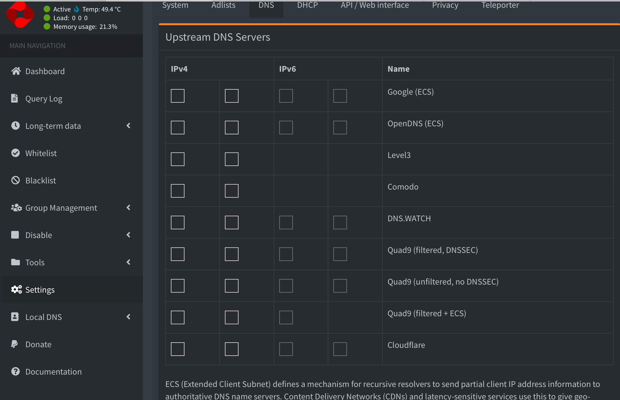The image size is (620, 400).
Task: Open the DHCP tab
Action: 308,5
